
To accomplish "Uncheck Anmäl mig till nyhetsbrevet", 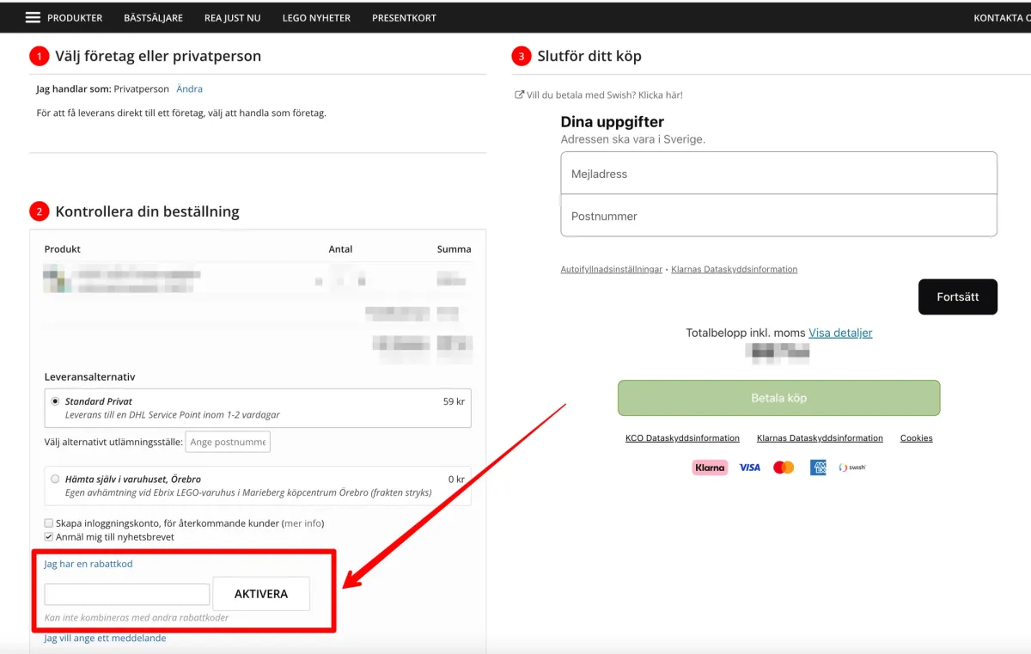I will pyautogui.click(x=49, y=537).
